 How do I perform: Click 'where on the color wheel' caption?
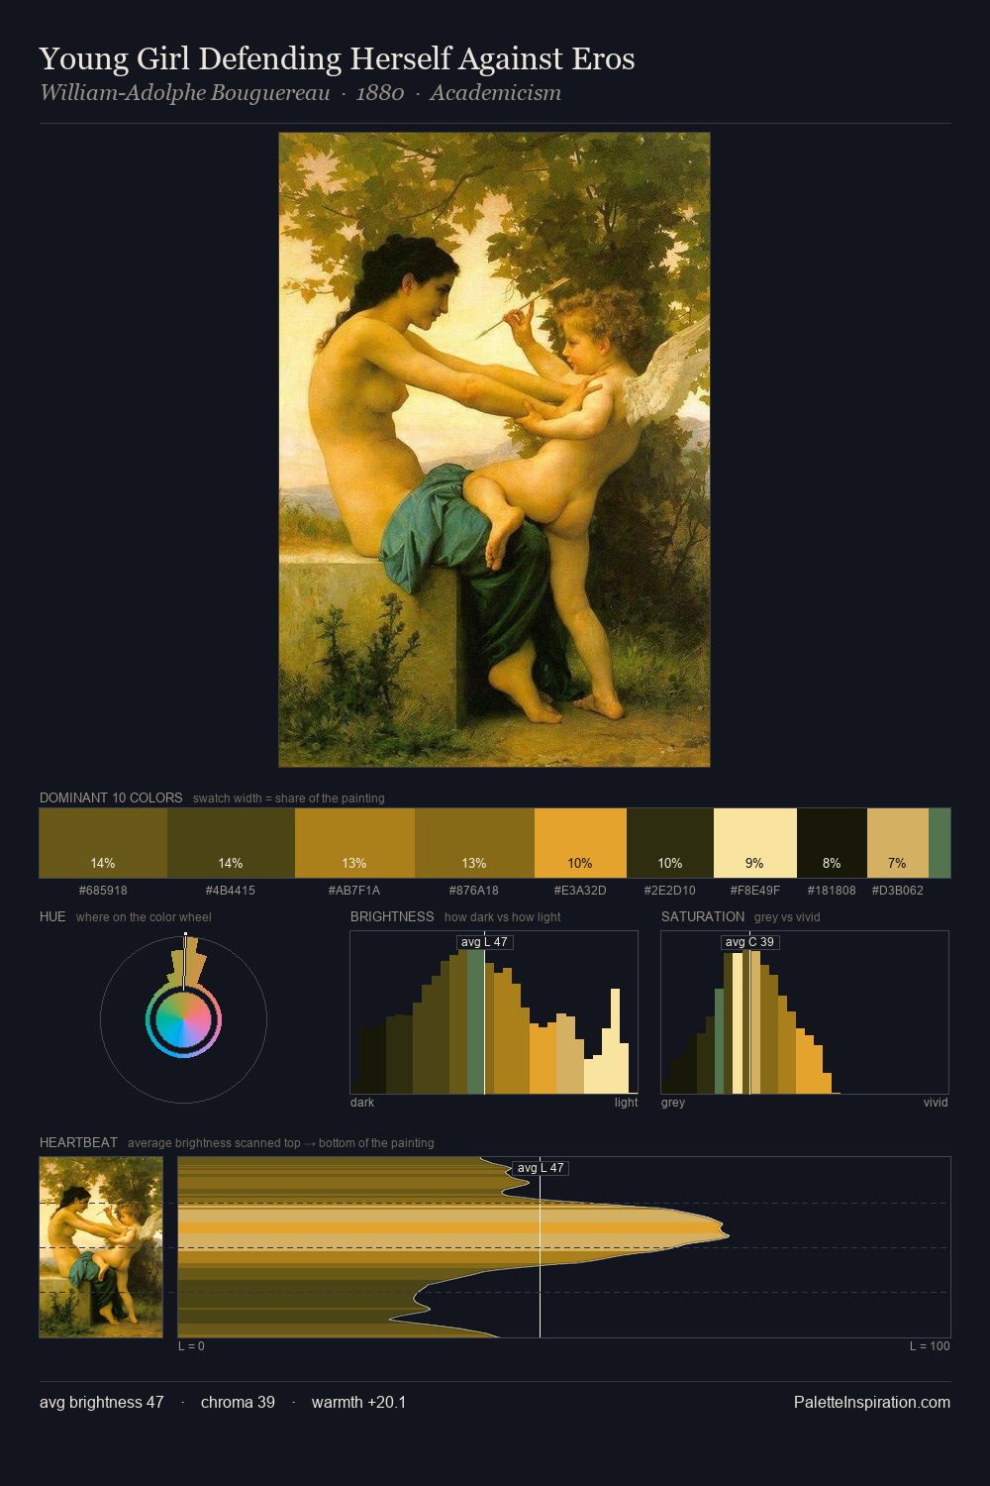coord(144,917)
